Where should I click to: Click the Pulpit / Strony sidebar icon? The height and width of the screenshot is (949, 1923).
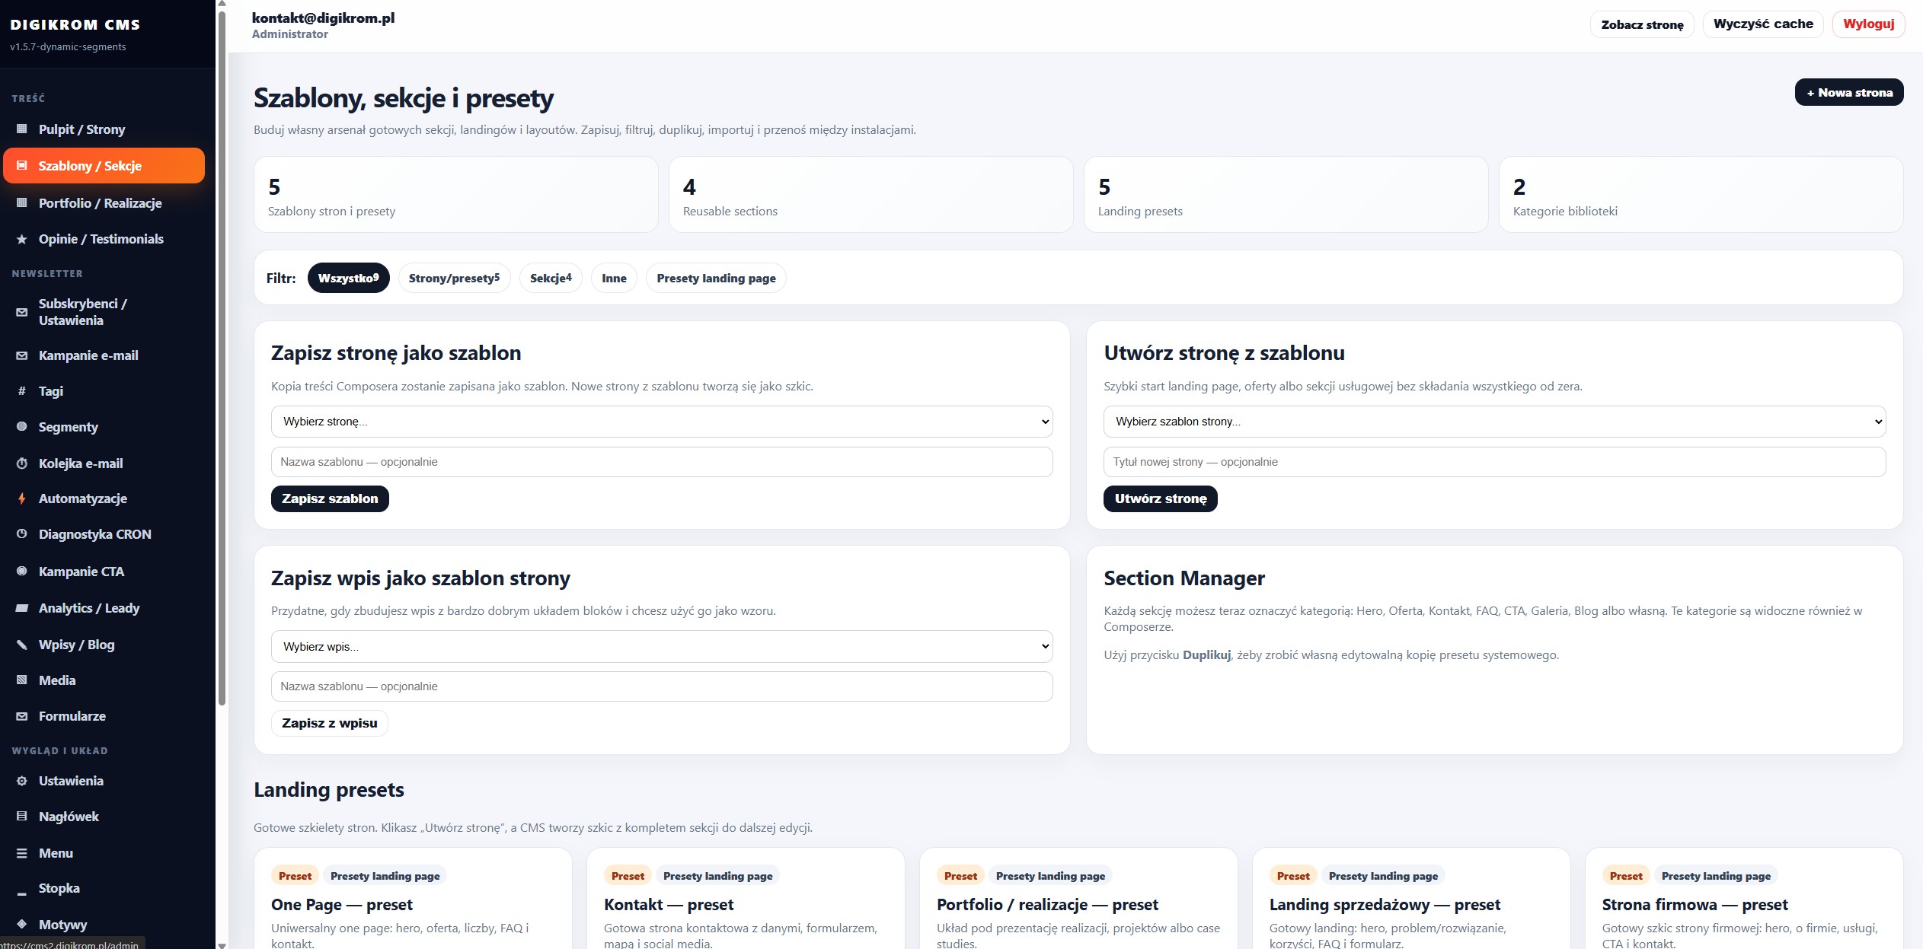[x=22, y=129]
